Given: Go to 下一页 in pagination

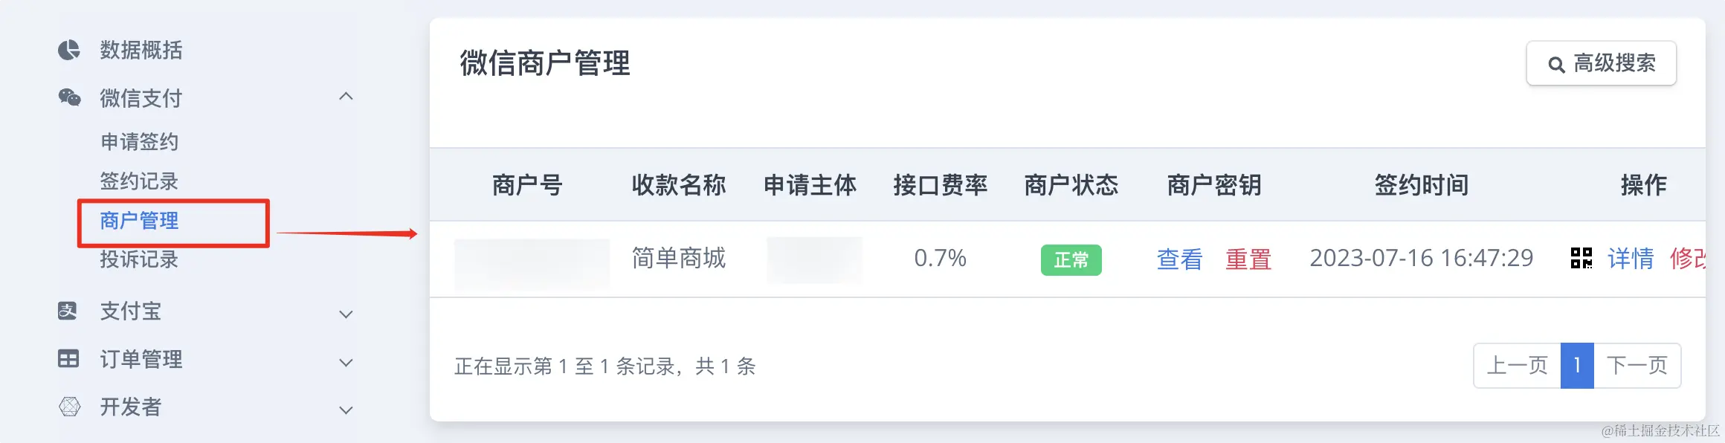Looking at the screenshot, I should 1637,365.
